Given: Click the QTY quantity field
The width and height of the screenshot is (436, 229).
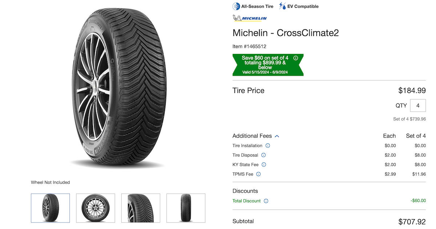Looking at the screenshot, I should pyautogui.click(x=418, y=106).
